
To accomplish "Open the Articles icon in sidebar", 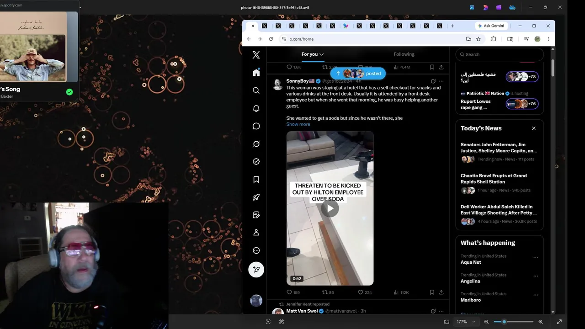I will tap(256, 215).
